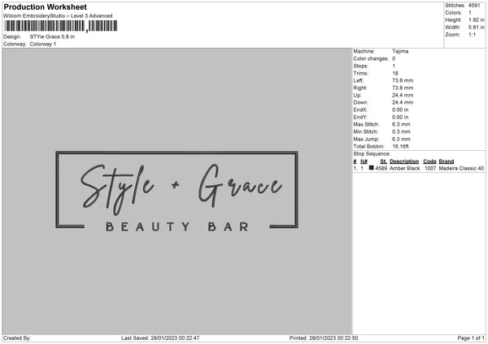Click the Min Stitch value 0.3 mm

pyautogui.click(x=401, y=131)
